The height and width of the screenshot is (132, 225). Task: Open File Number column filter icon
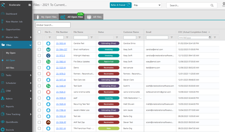click(67, 37)
